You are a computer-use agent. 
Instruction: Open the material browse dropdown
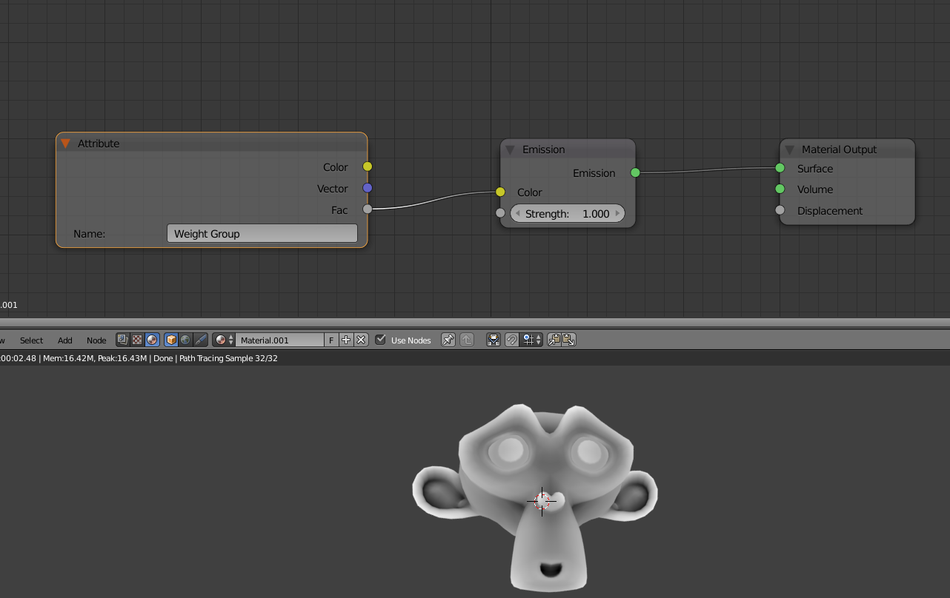[224, 340]
